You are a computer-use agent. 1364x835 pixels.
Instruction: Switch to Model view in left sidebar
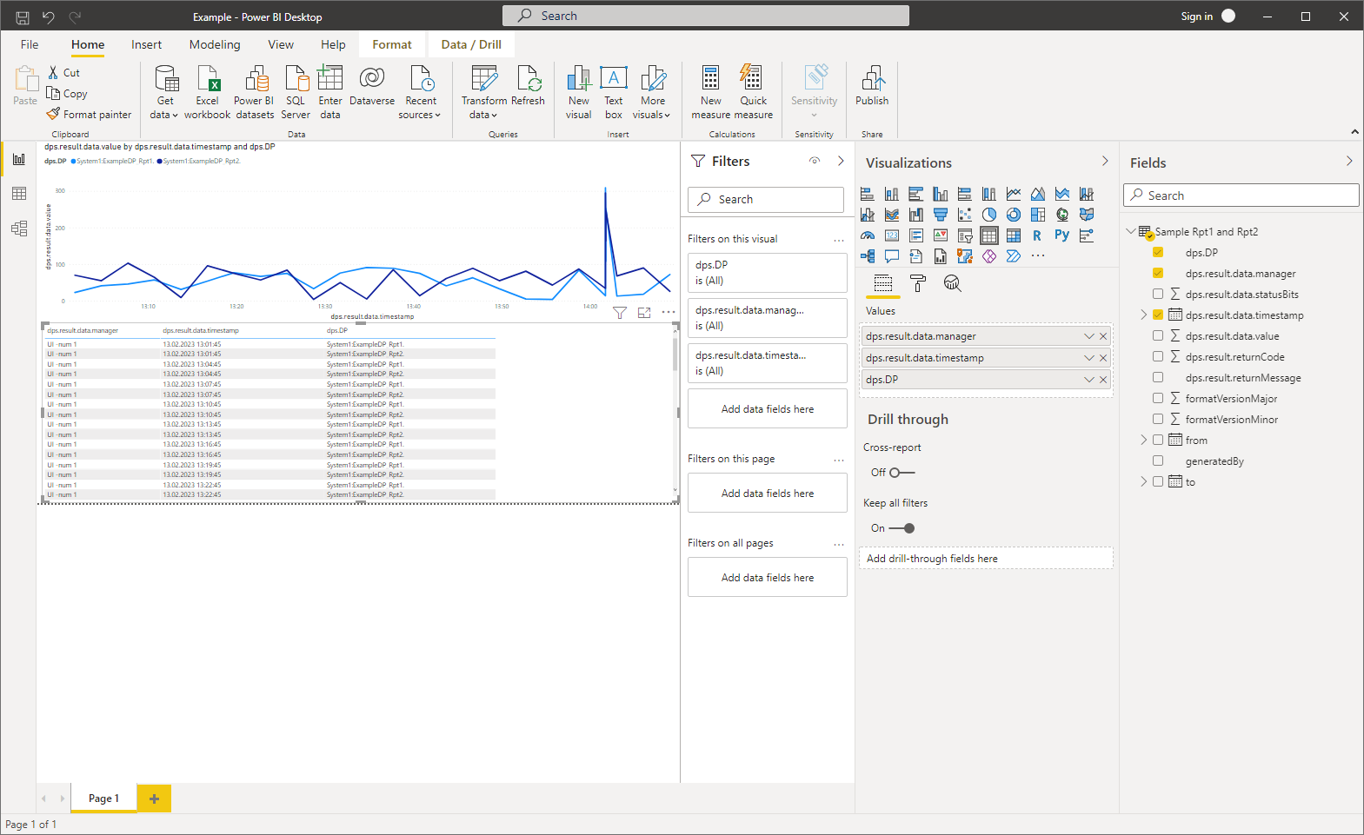tap(19, 229)
